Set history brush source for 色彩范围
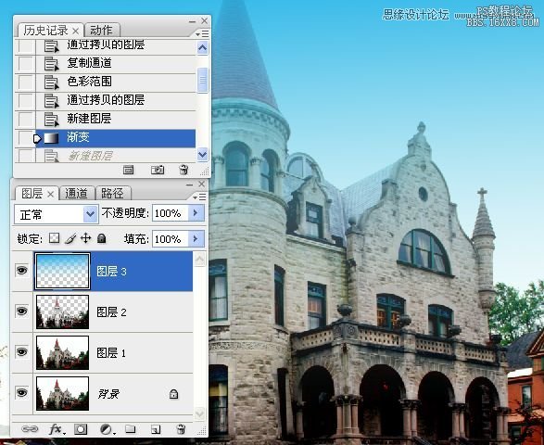This screenshot has height=445, width=544. click(x=26, y=83)
